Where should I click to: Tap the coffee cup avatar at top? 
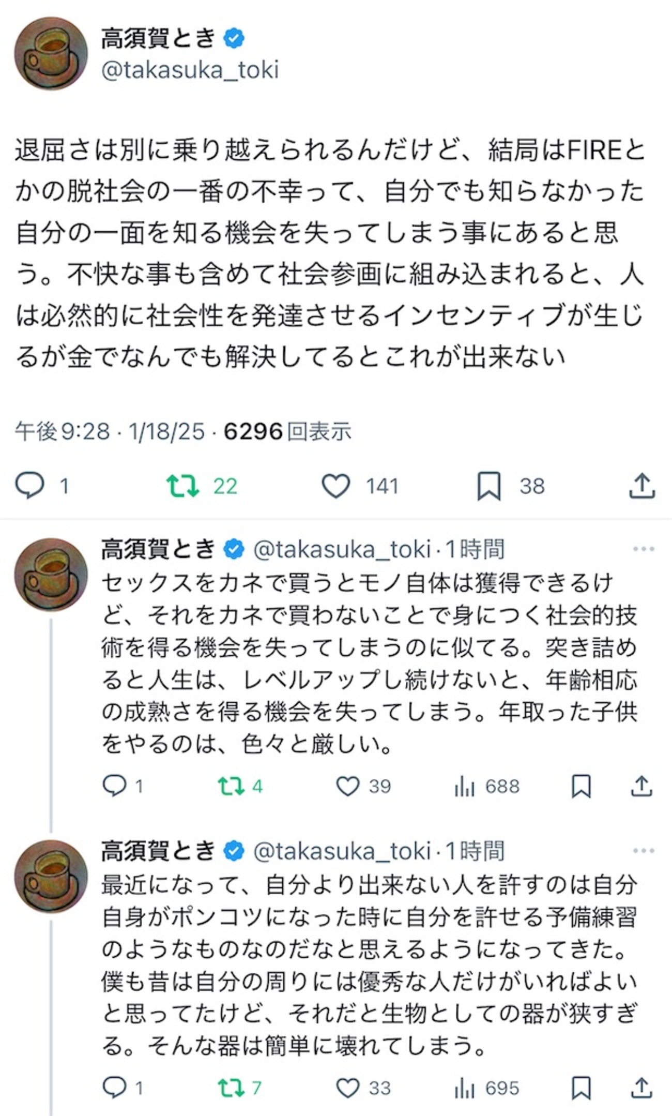(x=51, y=54)
